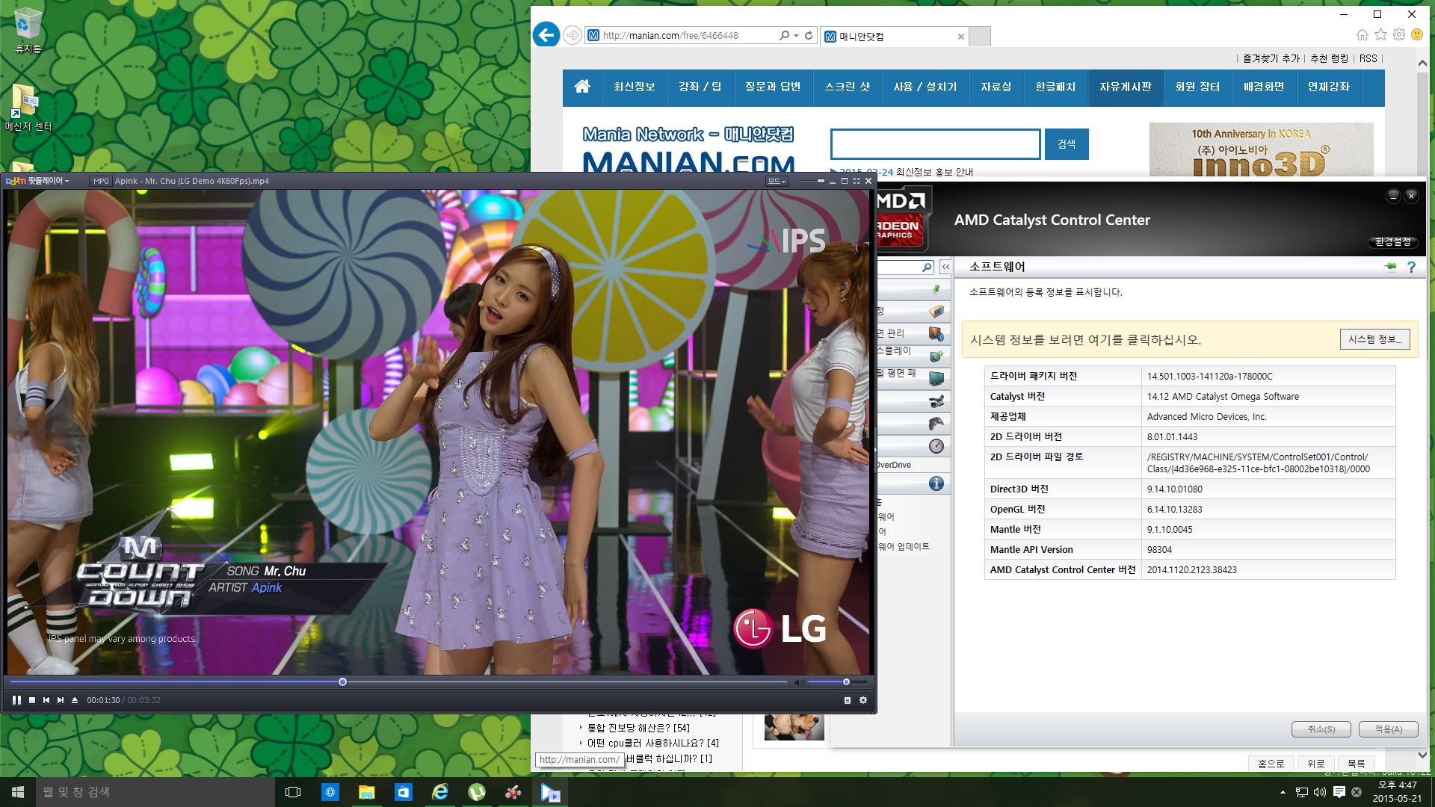1435x807 pixels.
Task: Skip to the next track in PotPlayer
Action: pyautogui.click(x=61, y=700)
